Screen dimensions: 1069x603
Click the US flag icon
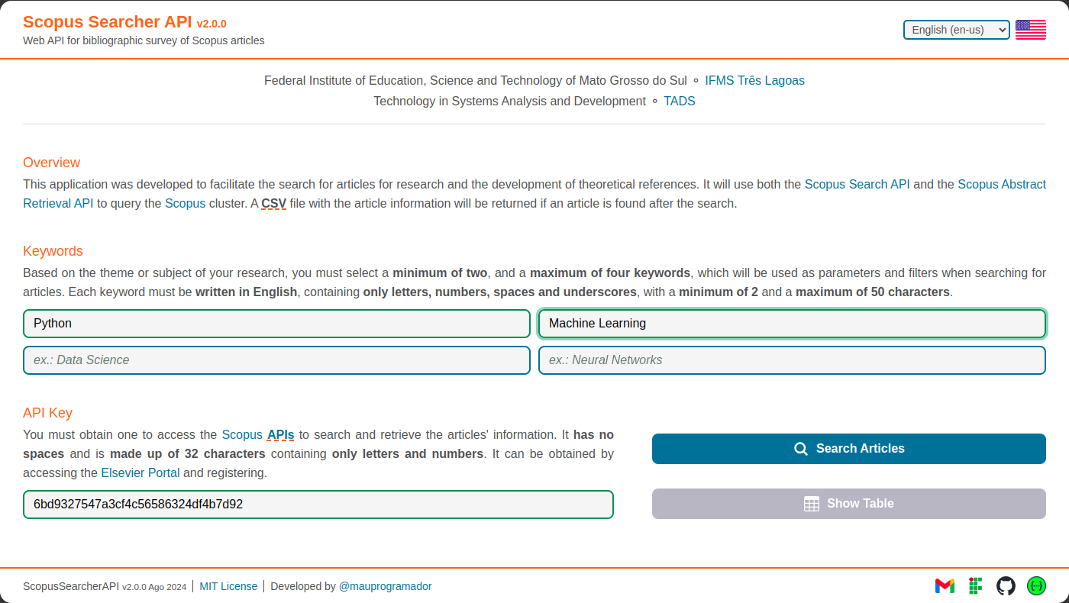[x=1030, y=30]
